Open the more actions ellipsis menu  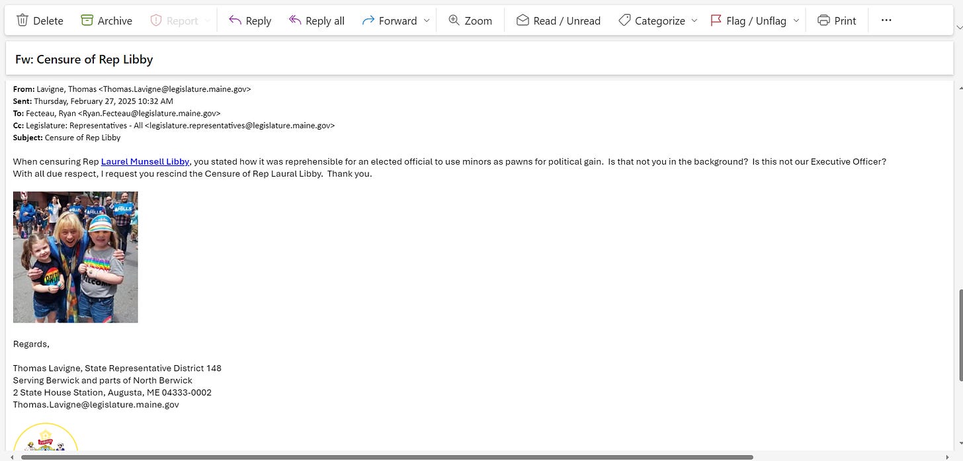886,21
